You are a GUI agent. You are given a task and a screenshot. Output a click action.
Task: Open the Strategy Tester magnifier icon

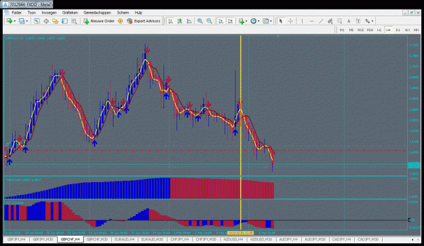pos(74,21)
